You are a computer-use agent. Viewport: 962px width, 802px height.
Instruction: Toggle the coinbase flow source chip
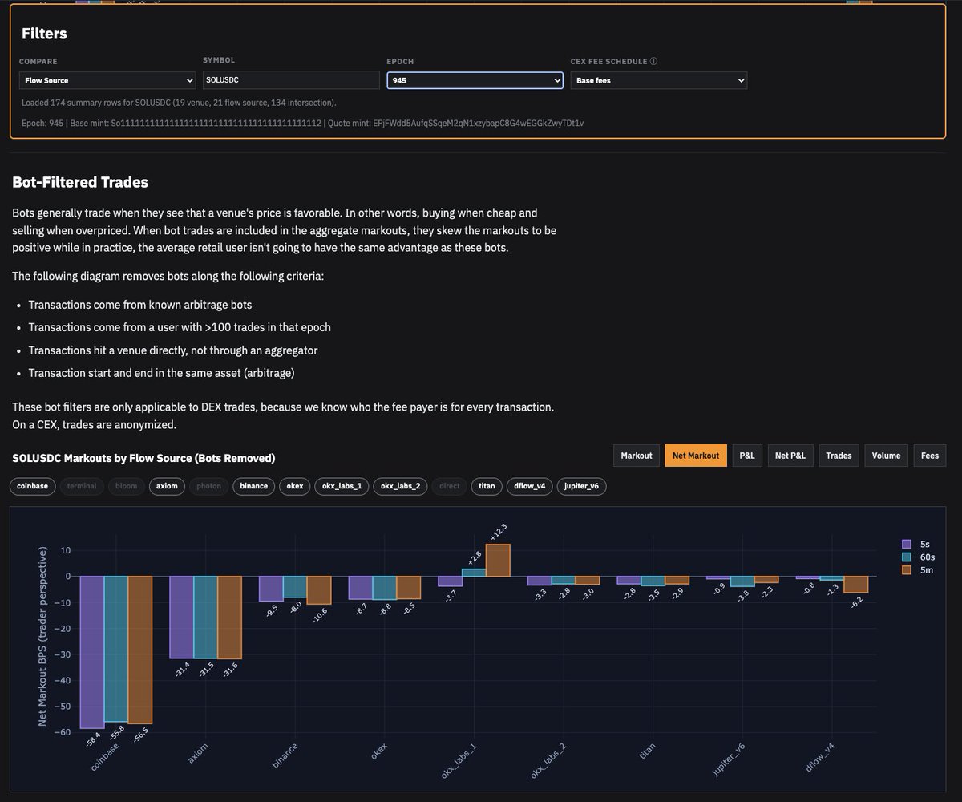(x=33, y=486)
